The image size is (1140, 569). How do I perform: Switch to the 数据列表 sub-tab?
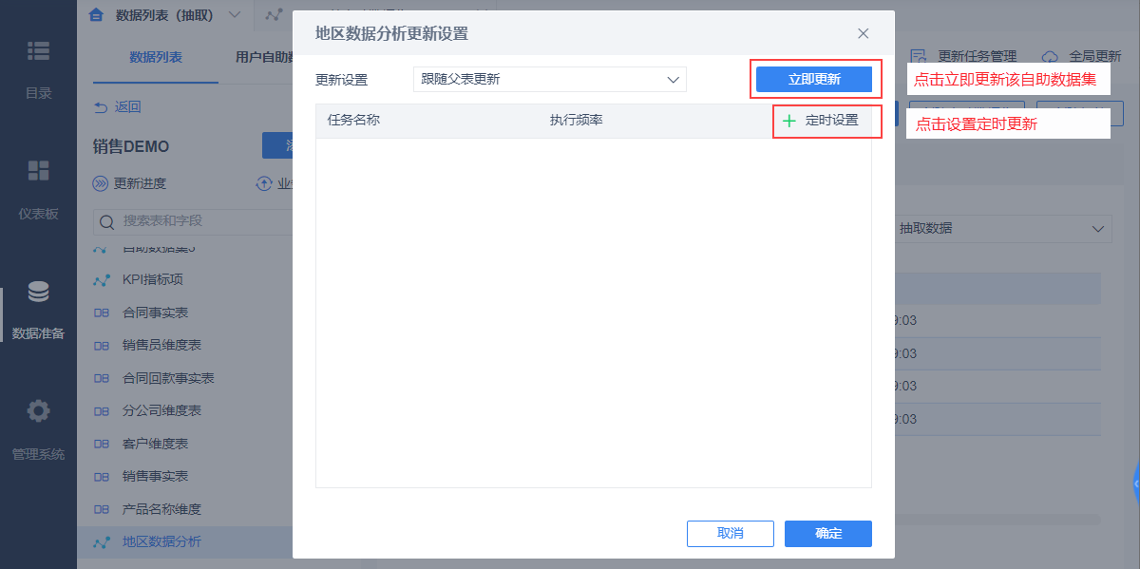click(x=156, y=57)
